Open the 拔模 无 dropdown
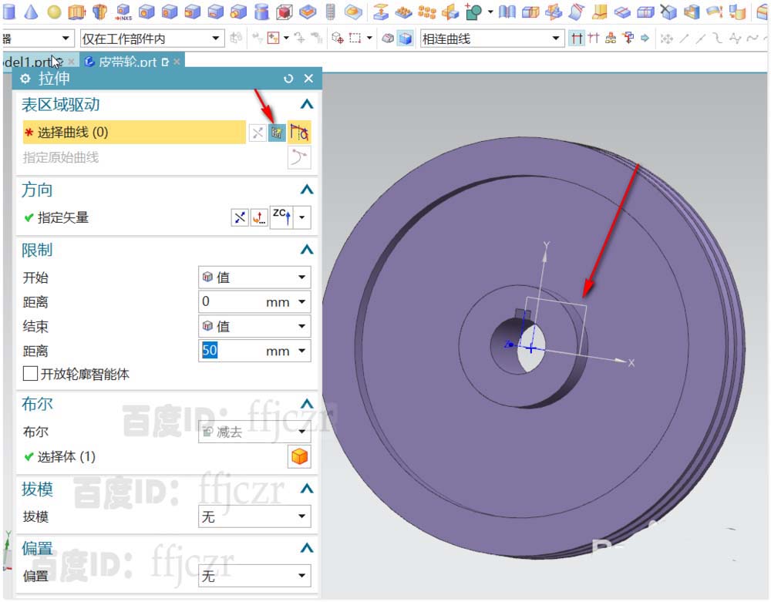 254,516
